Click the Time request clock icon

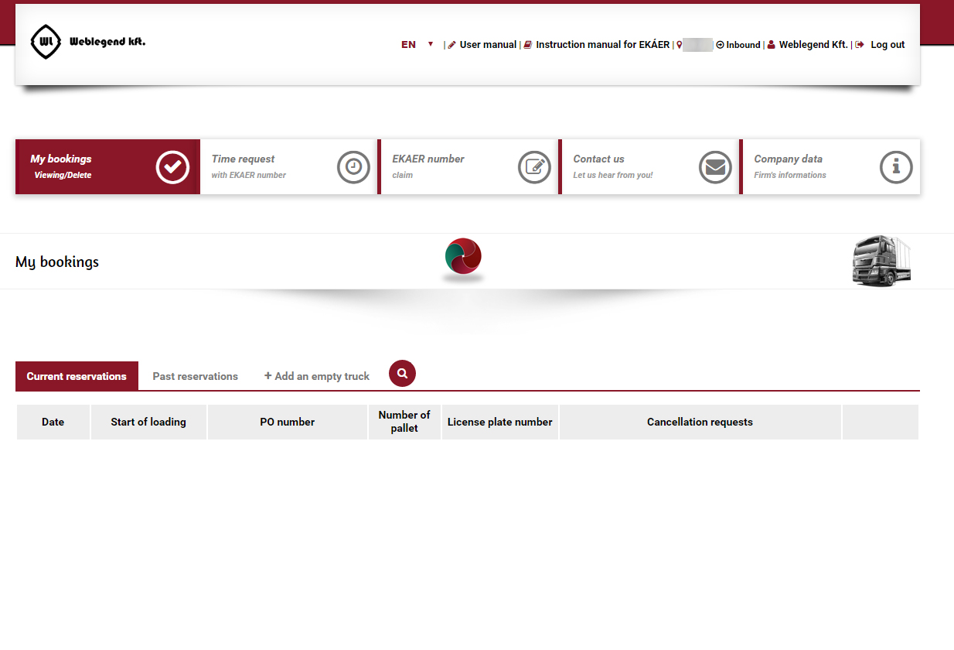point(353,167)
